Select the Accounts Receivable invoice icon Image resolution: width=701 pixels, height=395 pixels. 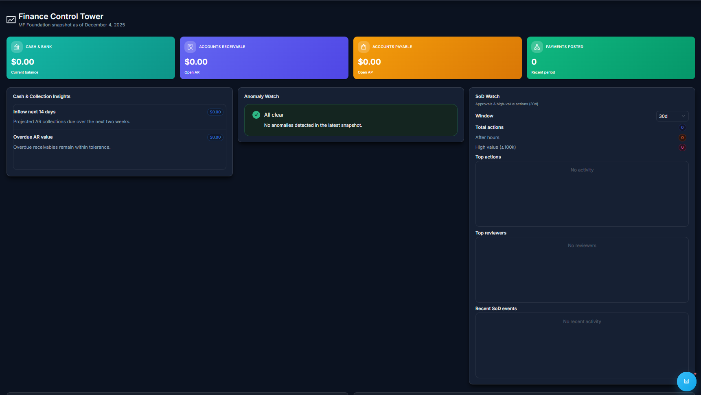(x=190, y=47)
